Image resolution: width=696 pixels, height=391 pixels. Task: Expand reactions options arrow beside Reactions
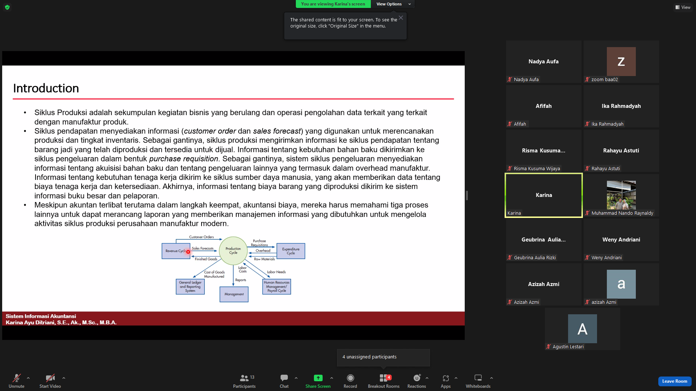pos(427,378)
